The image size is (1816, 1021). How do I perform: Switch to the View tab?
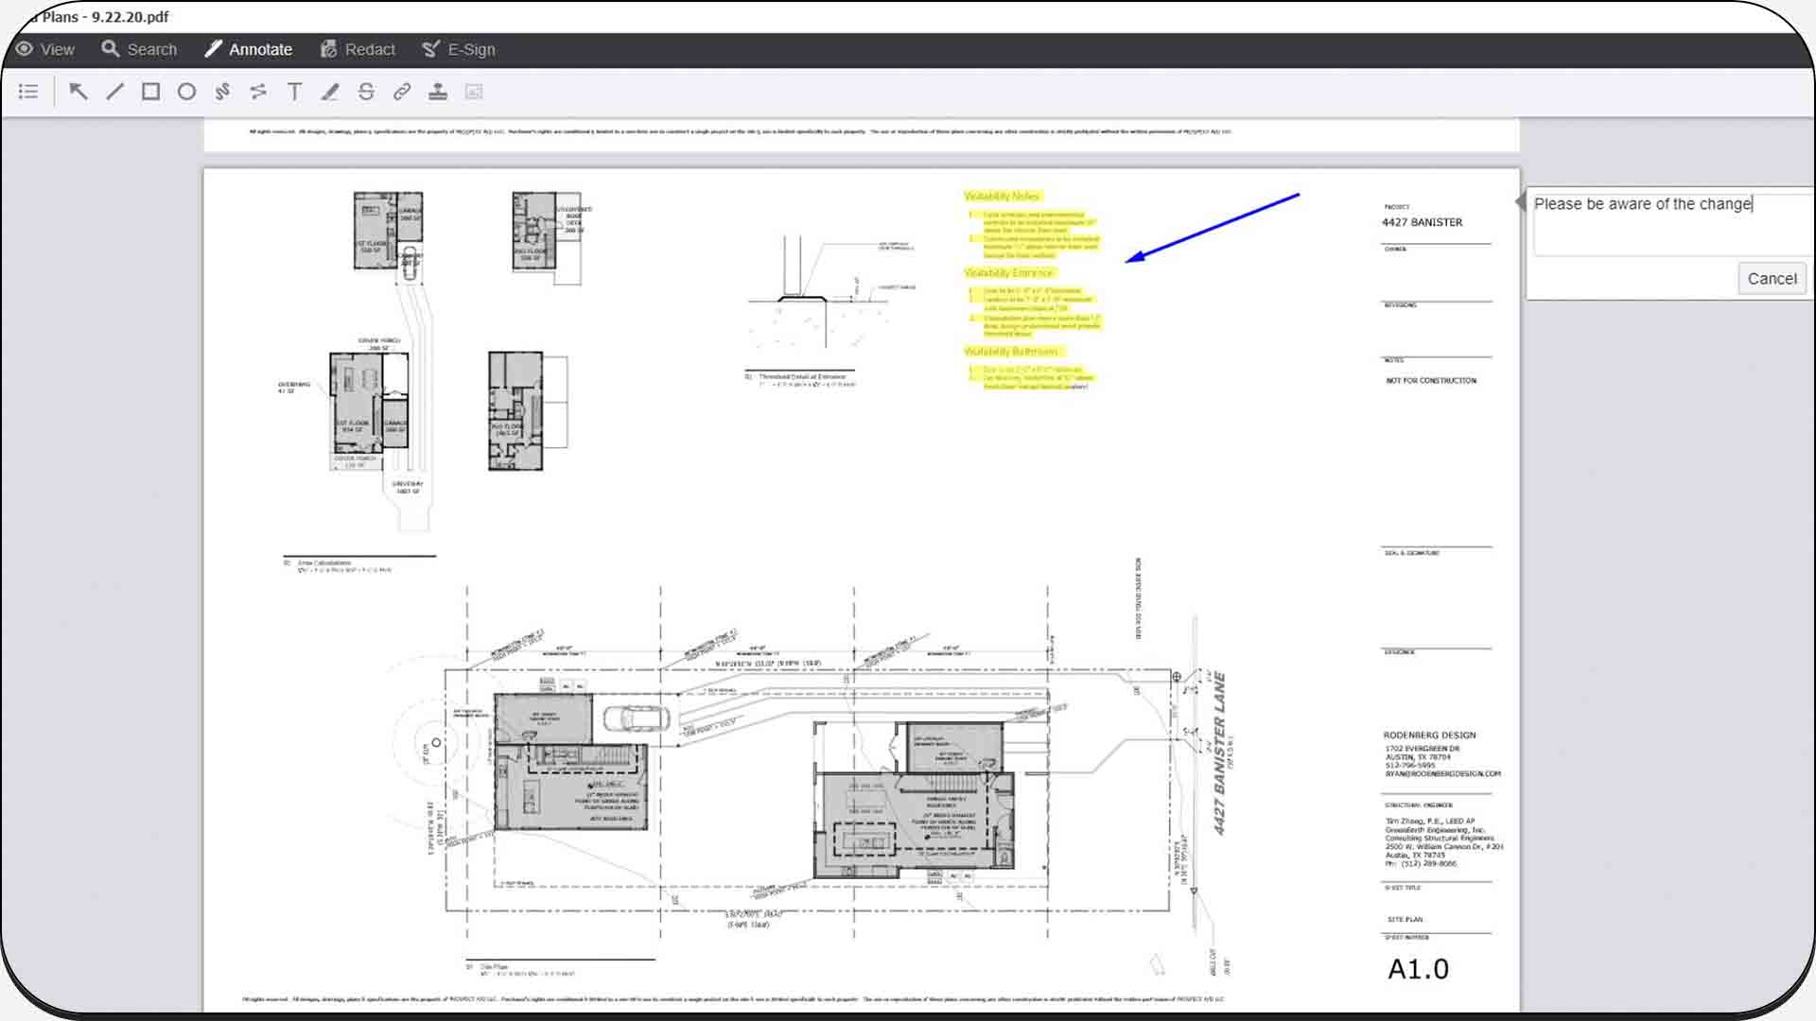pyautogui.click(x=45, y=49)
